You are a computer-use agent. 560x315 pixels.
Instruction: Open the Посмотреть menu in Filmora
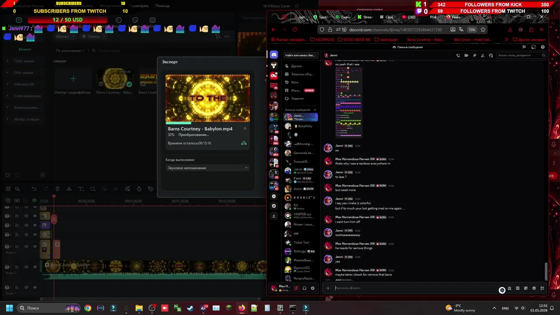click(139, 6)
